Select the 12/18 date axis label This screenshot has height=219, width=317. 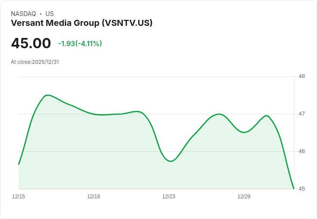coord(93,197)
